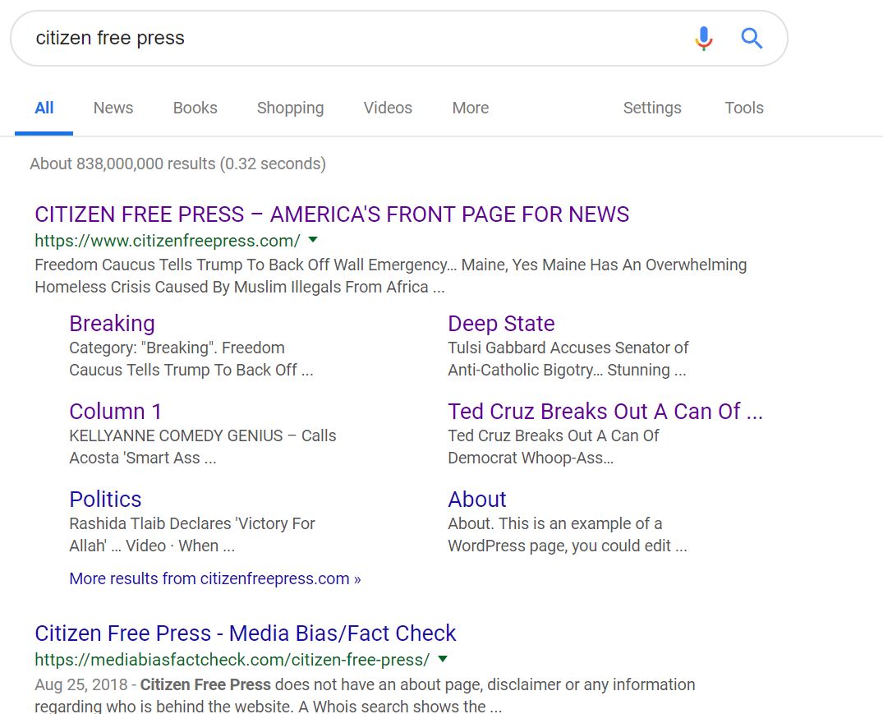Select the All results tab
The image size is (883, 714).
44,108
